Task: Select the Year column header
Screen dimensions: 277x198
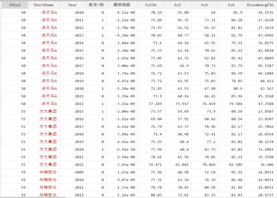Action: pyautogui.click(x=73, y=5)
